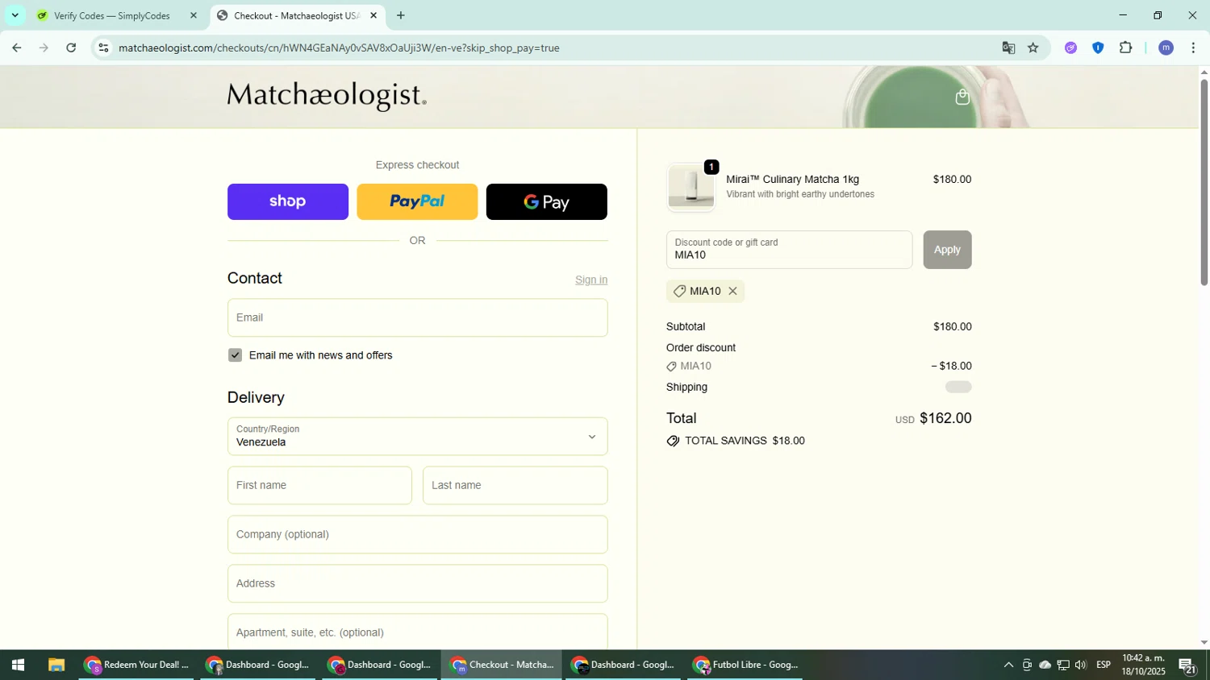Click the TOTAL SAVINGS $18.00 text
Viewport: 1210px width, 680px height.
(x=745, y=441)
